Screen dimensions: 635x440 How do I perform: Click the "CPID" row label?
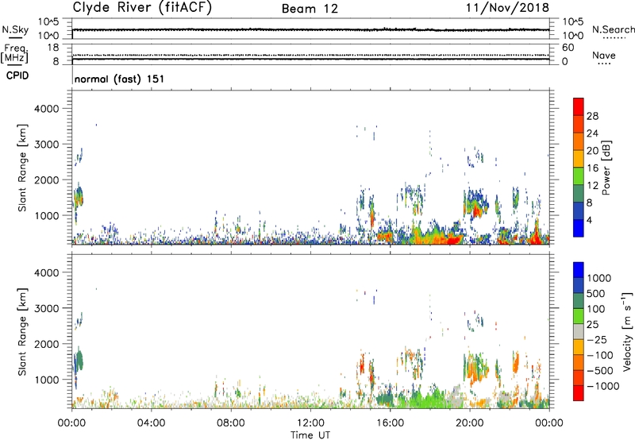point(17,75)
